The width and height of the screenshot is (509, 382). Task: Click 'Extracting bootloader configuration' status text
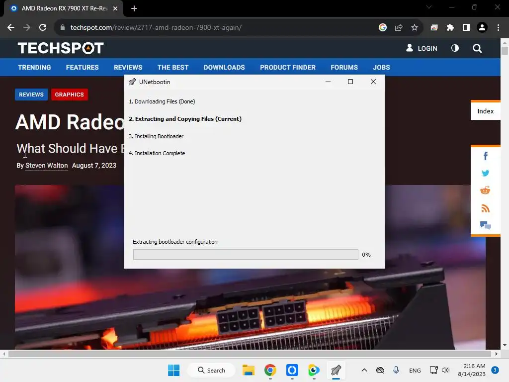click(175, 242)
